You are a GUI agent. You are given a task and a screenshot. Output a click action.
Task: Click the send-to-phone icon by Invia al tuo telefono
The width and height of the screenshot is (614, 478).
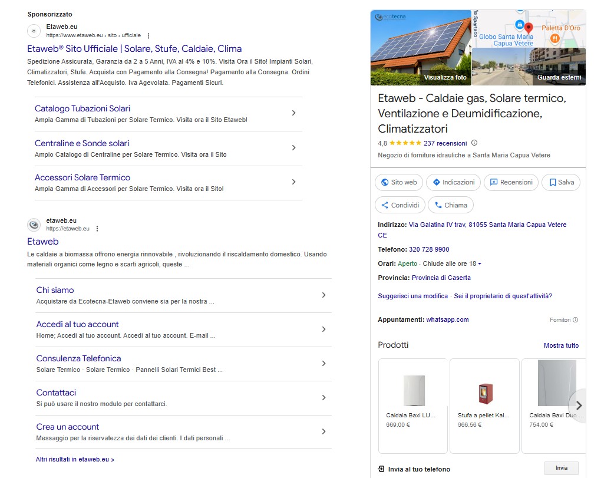pyautogui.click(x=381, y=469)
